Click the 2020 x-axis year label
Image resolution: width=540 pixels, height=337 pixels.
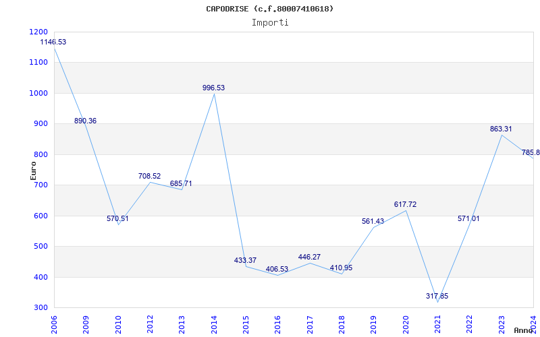pos(406,325)
